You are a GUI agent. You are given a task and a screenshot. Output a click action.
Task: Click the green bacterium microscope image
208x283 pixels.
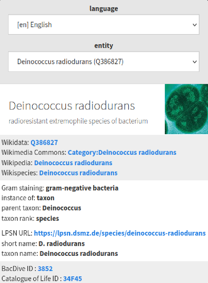coord(186,109)
